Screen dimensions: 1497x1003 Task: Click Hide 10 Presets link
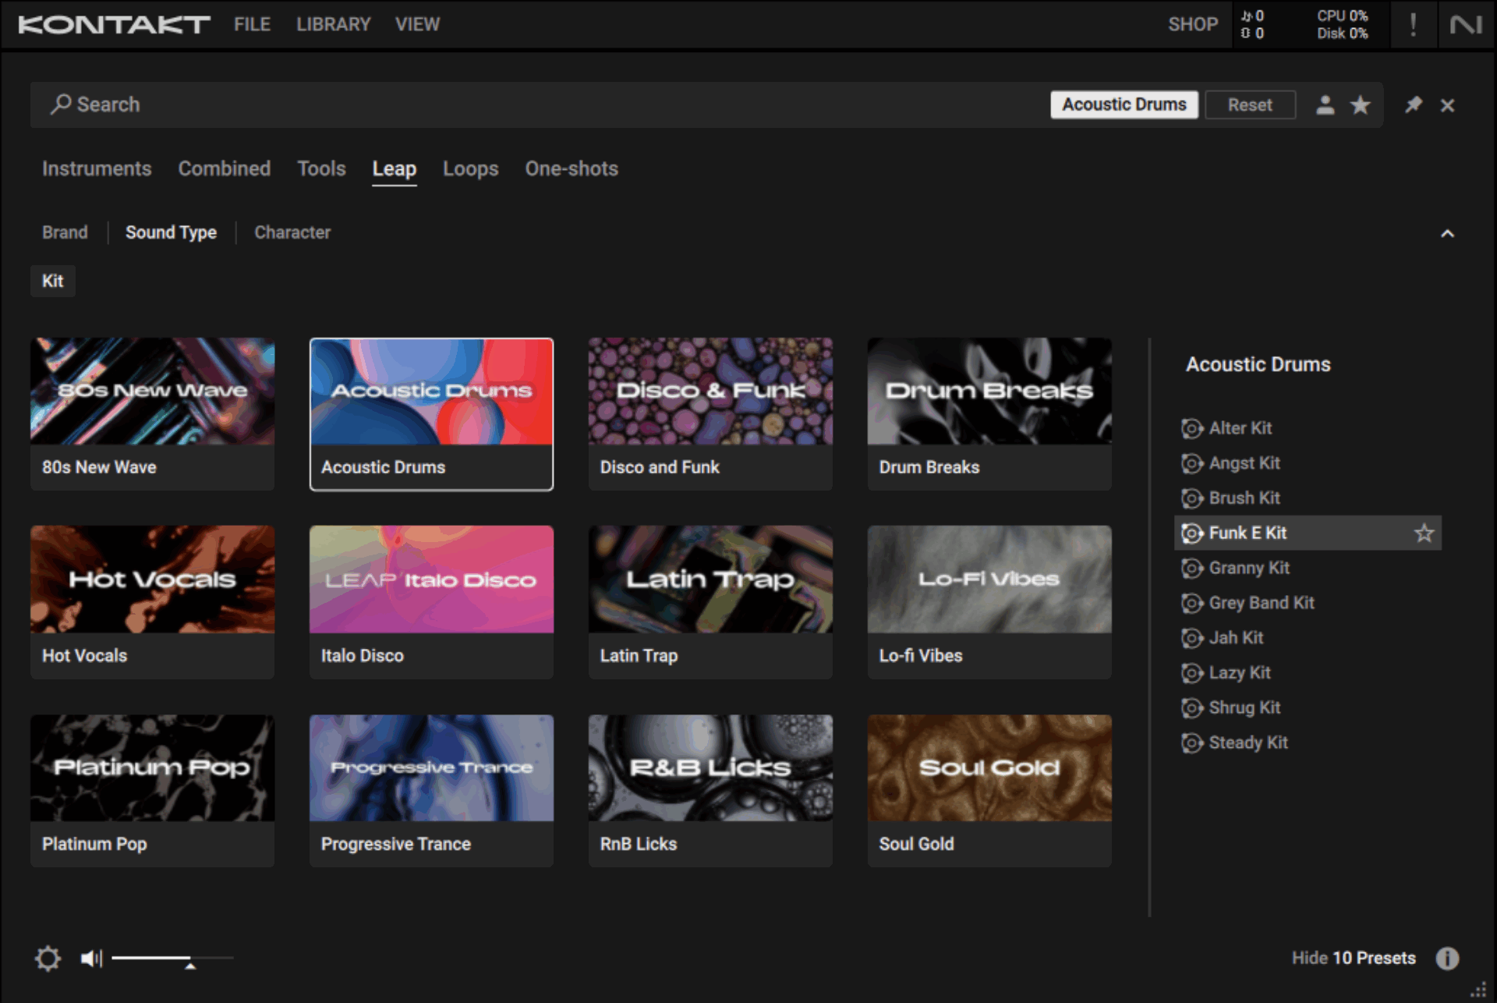point(1353,958)
